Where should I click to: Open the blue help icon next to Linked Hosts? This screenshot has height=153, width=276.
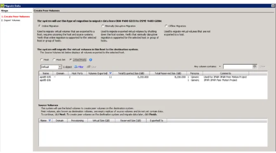pos(91,60)
